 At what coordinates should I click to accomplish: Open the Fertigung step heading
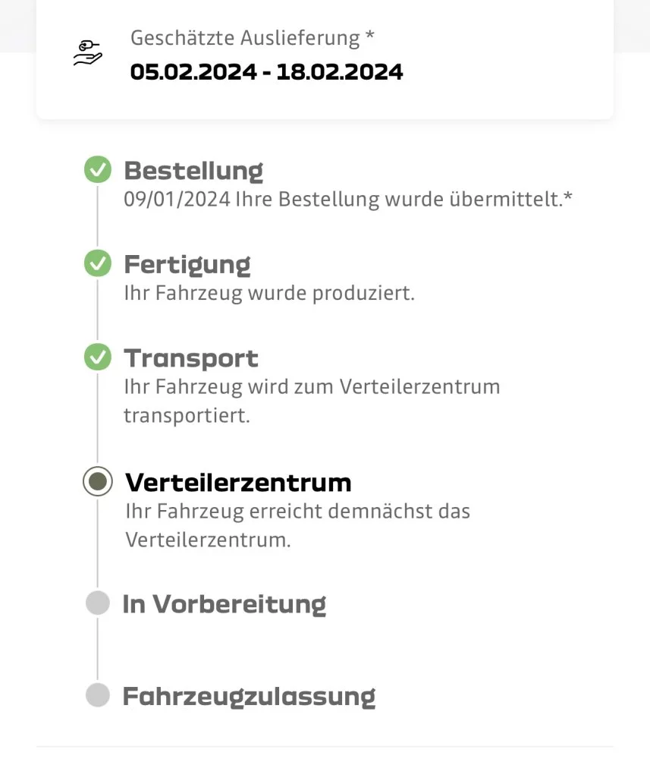(187, 265)
